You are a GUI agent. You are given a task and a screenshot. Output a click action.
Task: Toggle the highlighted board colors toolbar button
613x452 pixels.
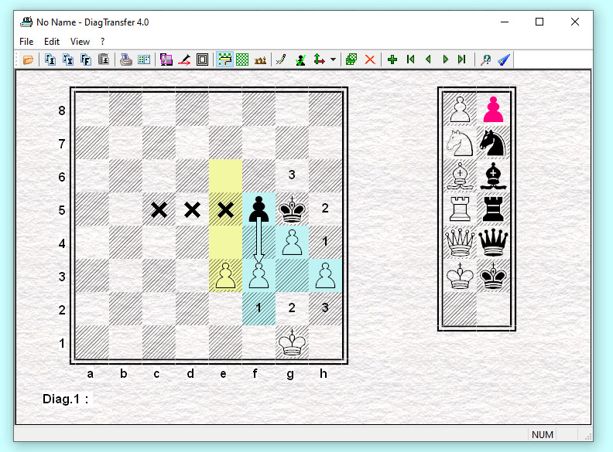(224, 59)
